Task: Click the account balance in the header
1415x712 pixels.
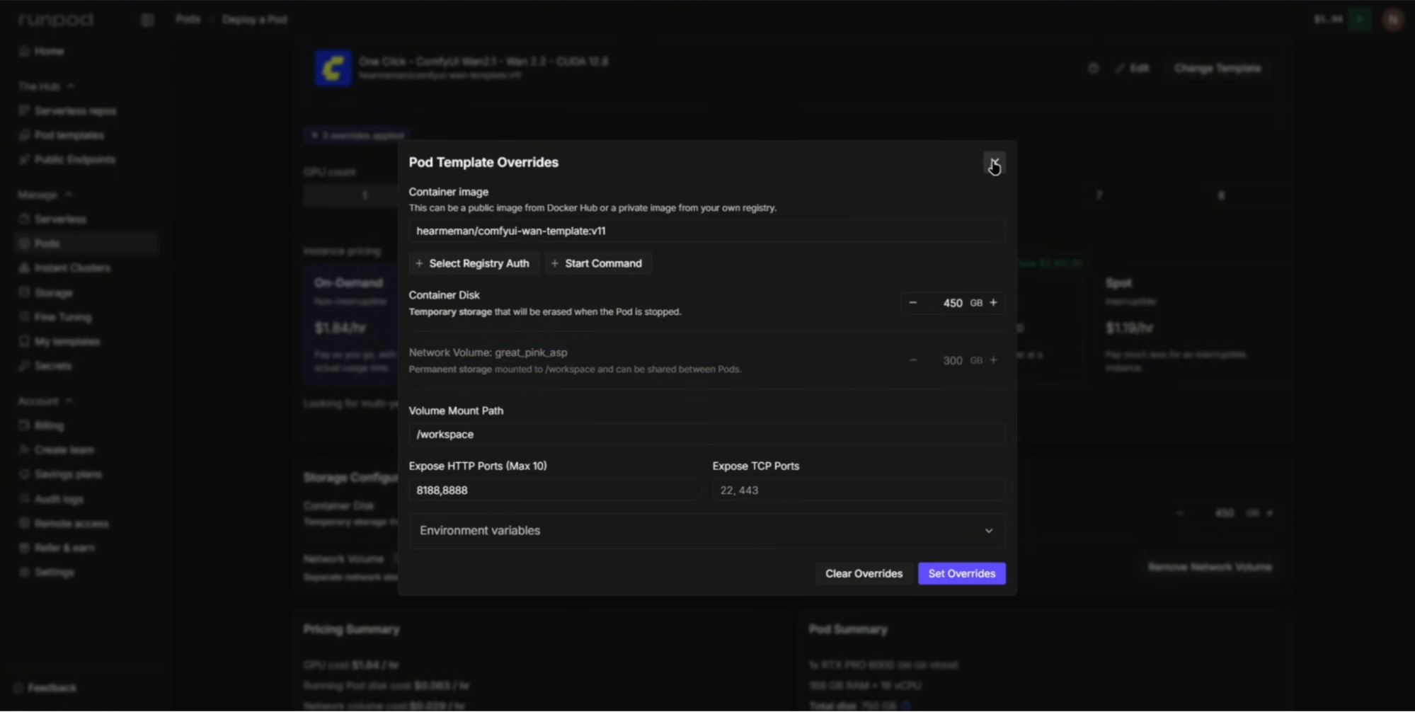Action: tap(1328, 20)
